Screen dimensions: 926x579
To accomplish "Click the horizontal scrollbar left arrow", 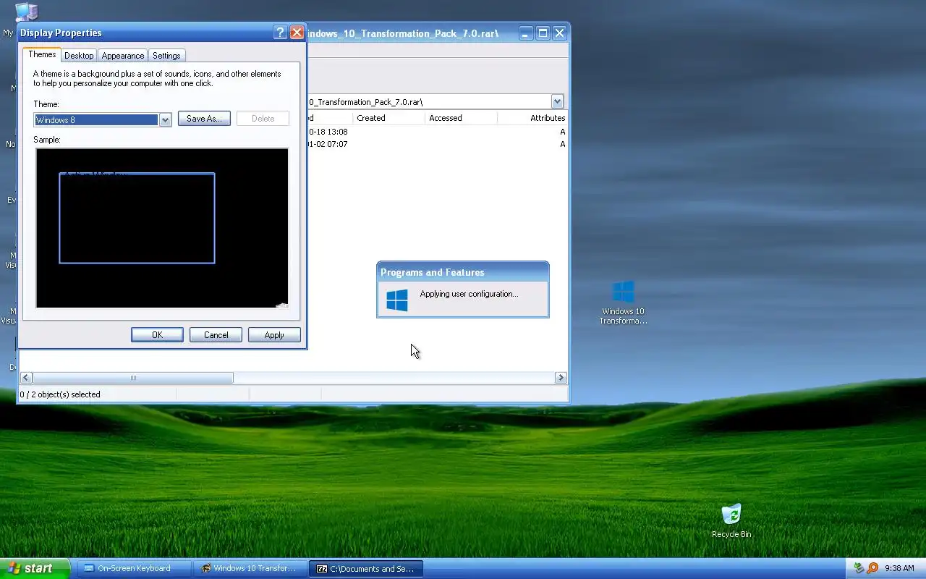I will [26, 378].
